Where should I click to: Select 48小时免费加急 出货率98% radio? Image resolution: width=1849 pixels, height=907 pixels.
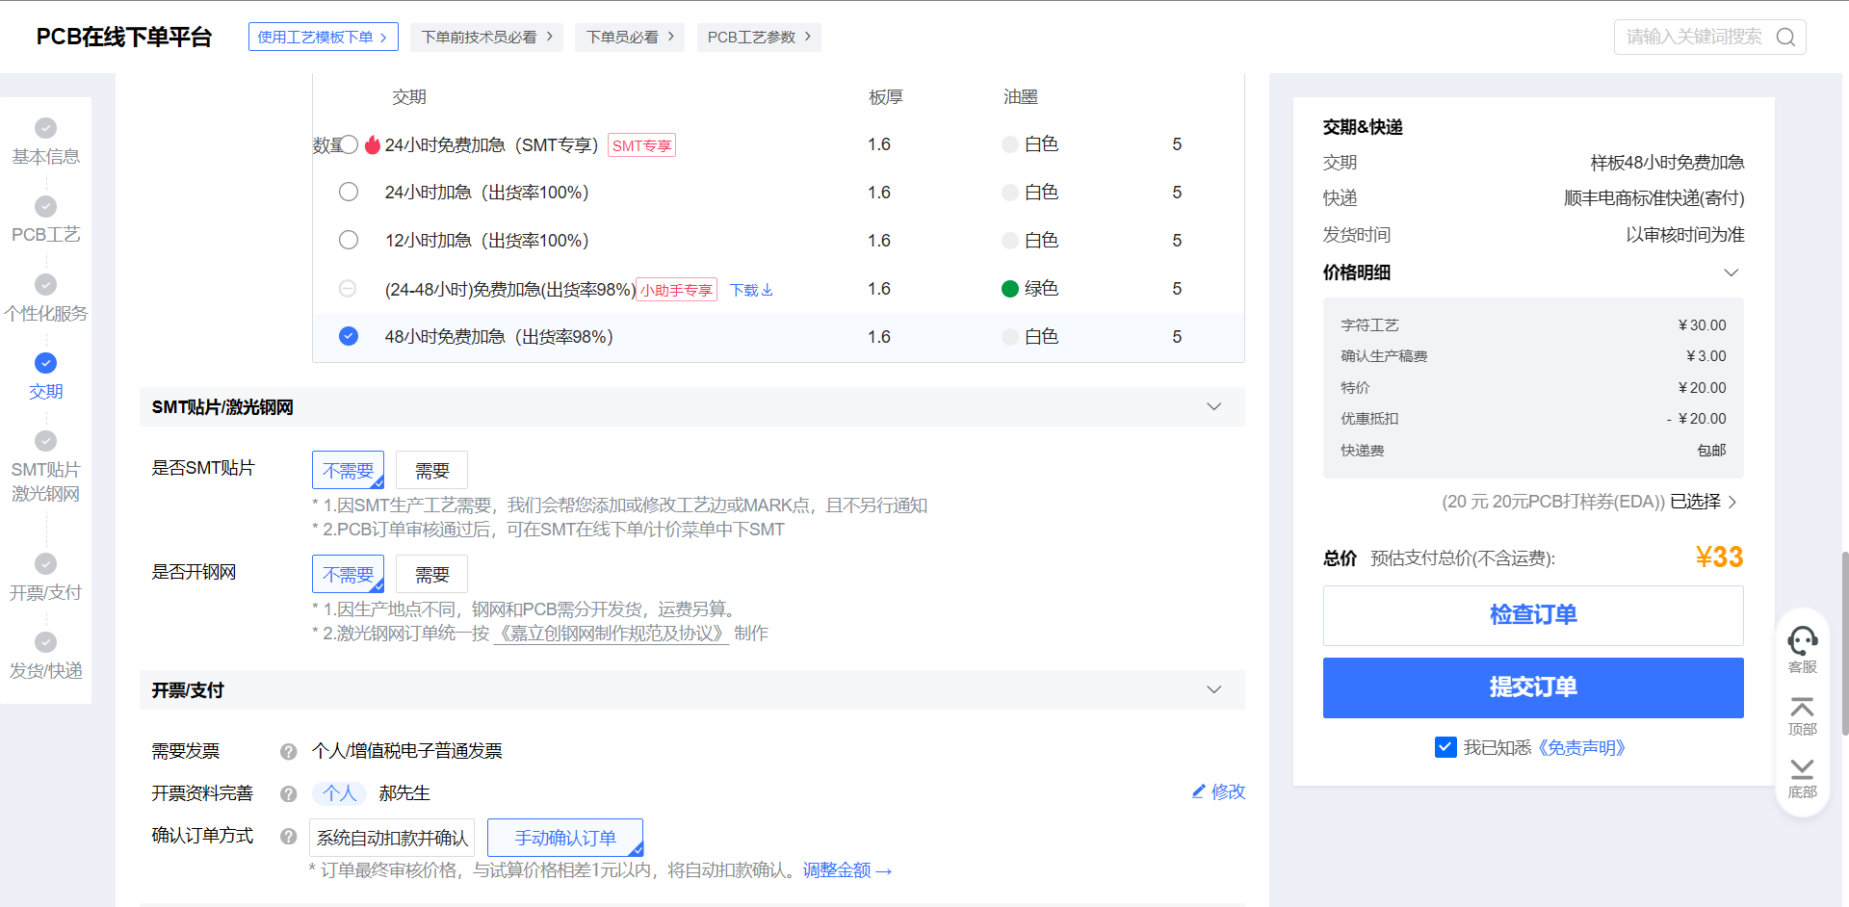pyautogui.click(x=349, y=336)
